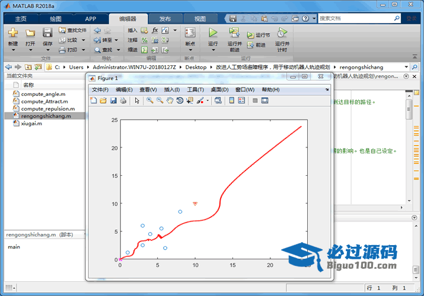Switch to the Plots (绘图) tab

[56, 18]
